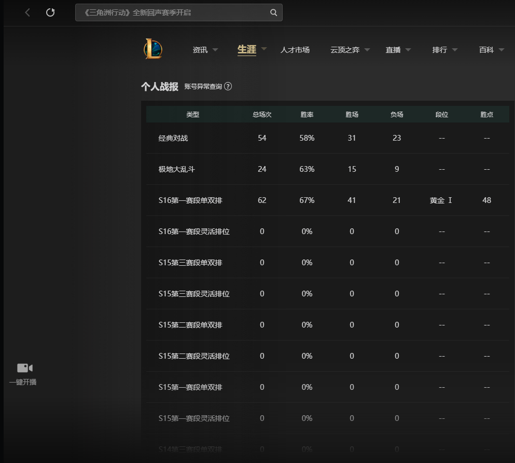Select the 经典对战 row
Viewport: 515px width, 463px height.
173,138
